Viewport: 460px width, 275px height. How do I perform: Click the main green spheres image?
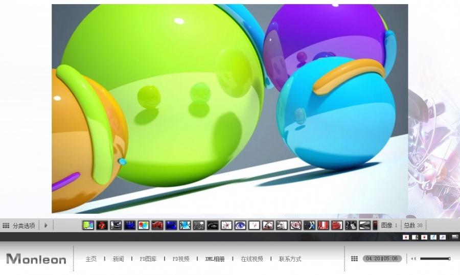point(229,108)
